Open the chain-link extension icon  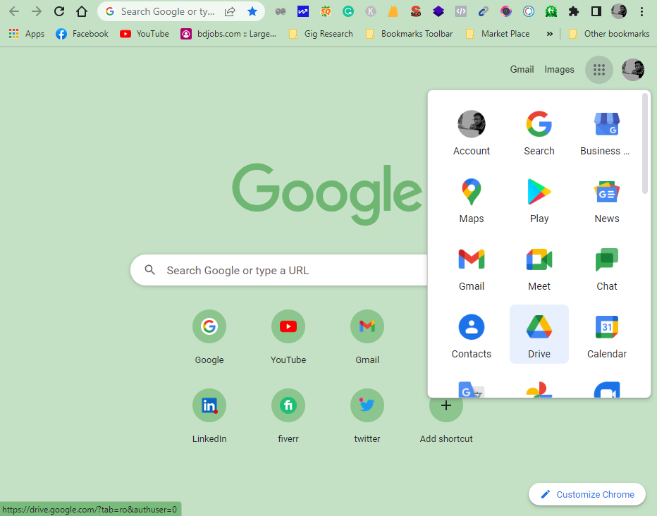(484, 11)
